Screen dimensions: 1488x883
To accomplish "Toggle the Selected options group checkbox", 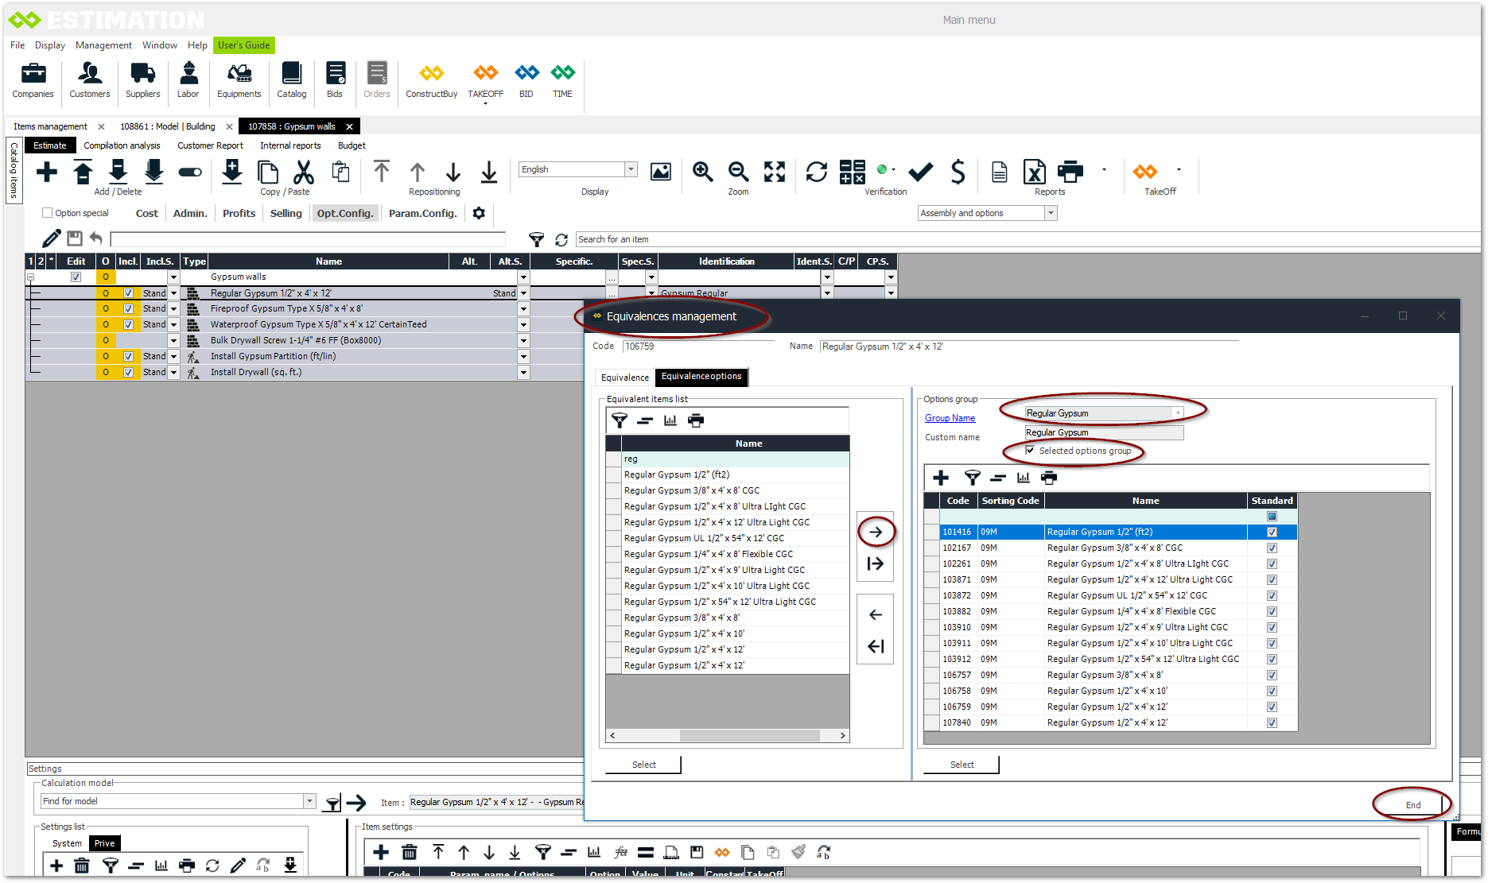I will point(1031,451).
